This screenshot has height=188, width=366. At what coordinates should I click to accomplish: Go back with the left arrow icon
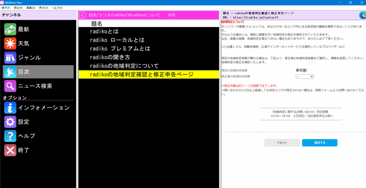point(83,15)
